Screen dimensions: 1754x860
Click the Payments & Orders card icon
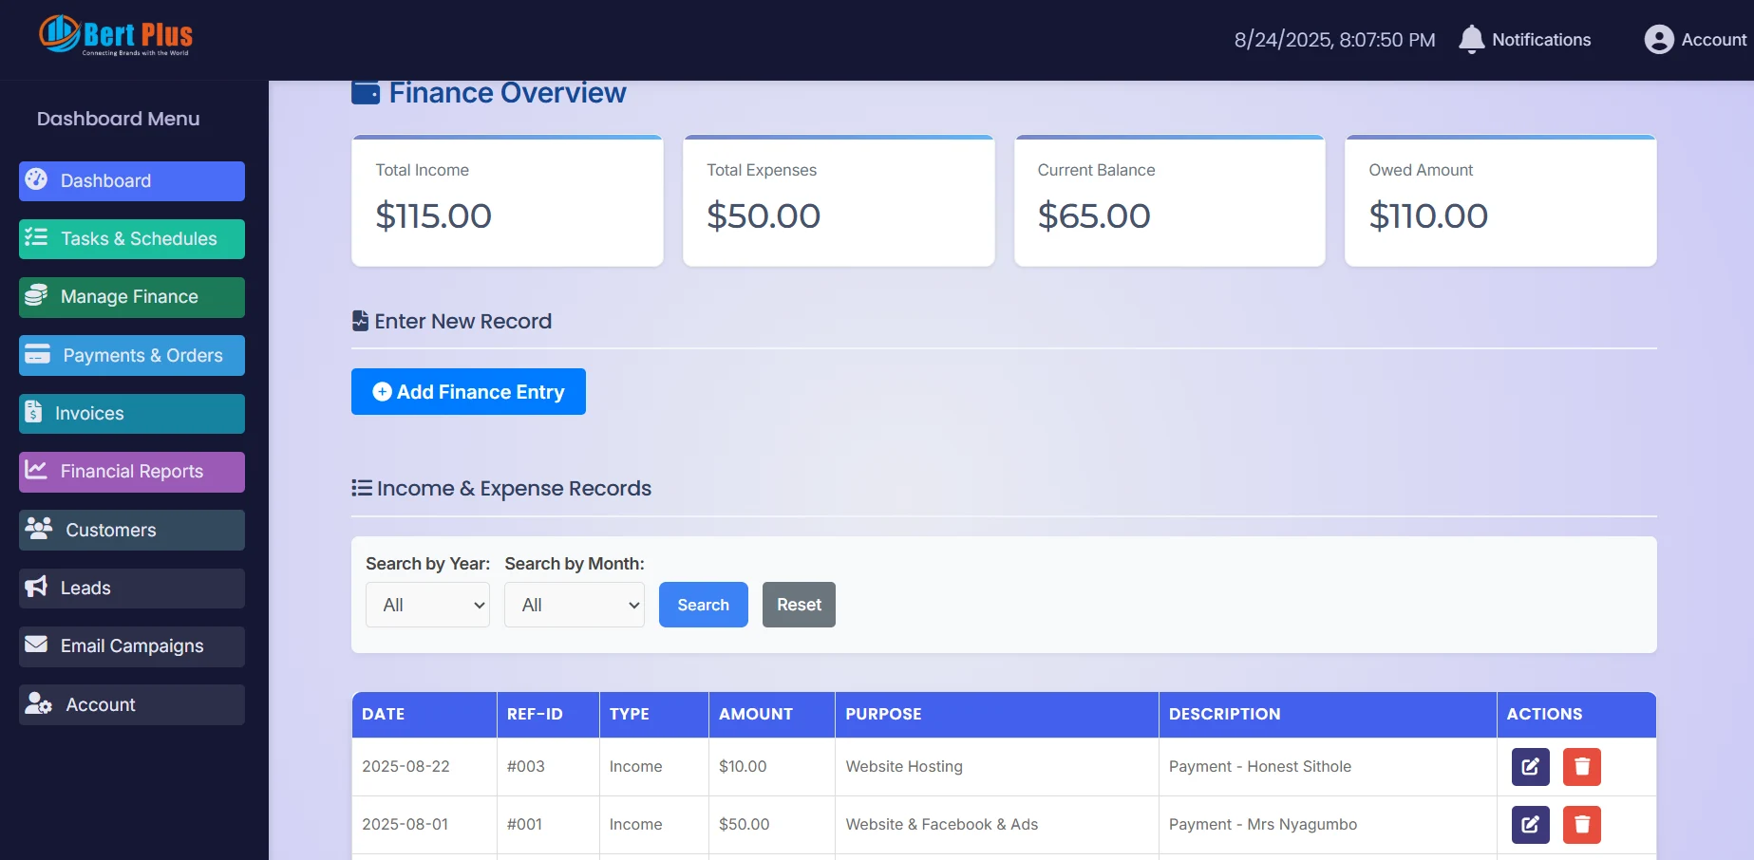[37, 355]
